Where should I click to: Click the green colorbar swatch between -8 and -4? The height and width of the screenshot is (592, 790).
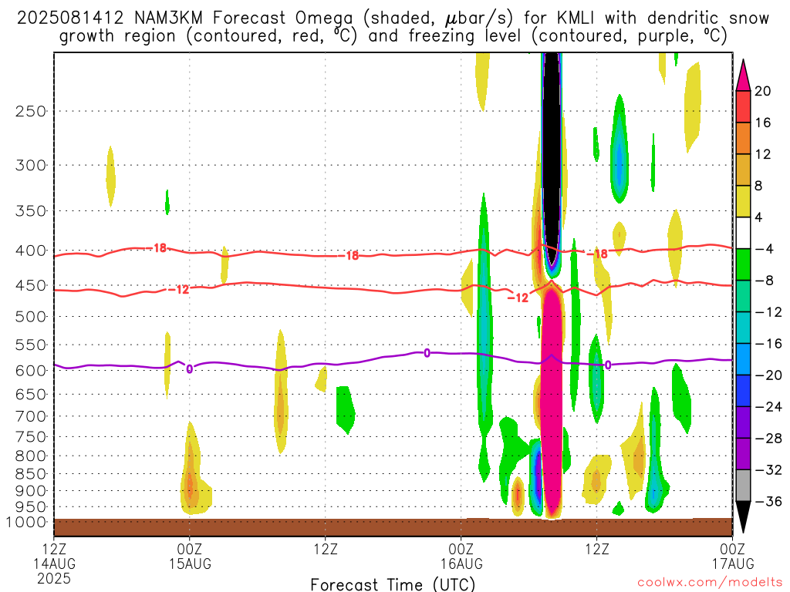pos(743,265)
